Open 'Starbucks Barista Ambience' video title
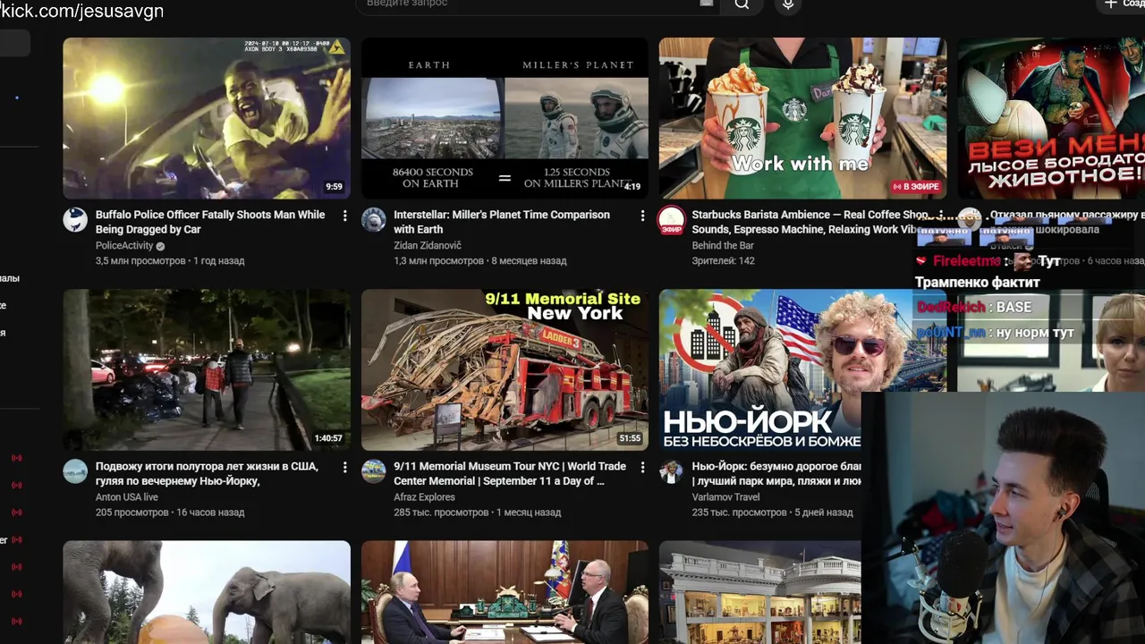 point(810,222)
